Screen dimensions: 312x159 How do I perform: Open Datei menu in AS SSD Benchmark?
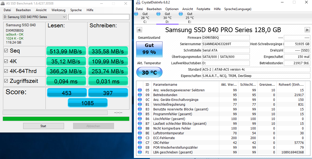[x=7, y=10]
